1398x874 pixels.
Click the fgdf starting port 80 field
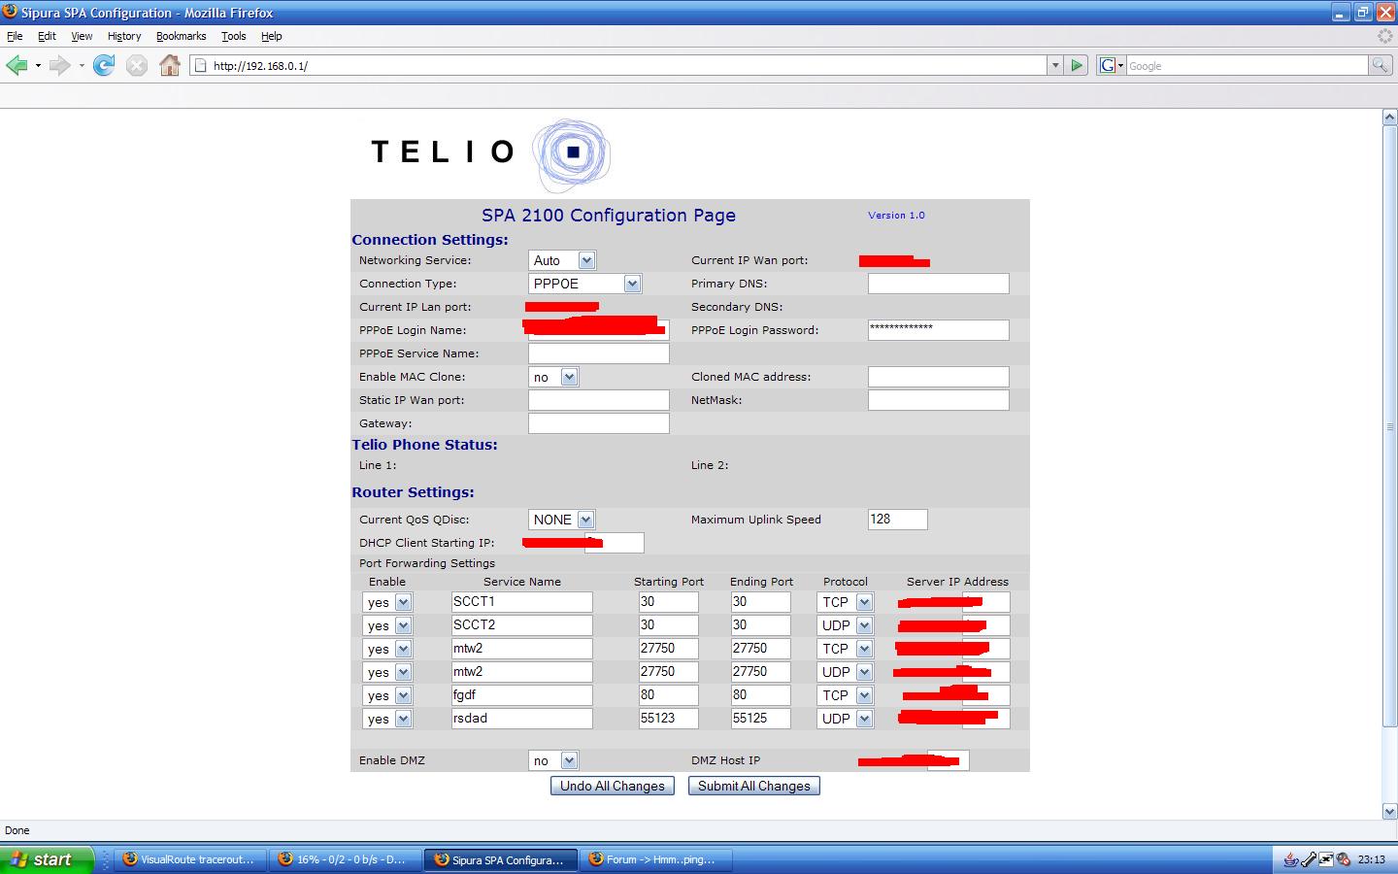[668, 695]
